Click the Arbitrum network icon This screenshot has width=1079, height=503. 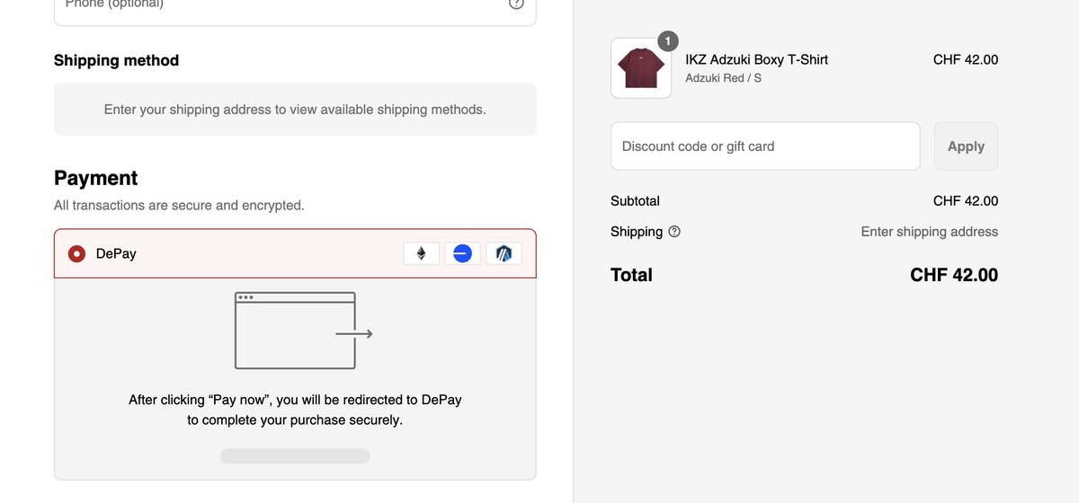point(504,253)
